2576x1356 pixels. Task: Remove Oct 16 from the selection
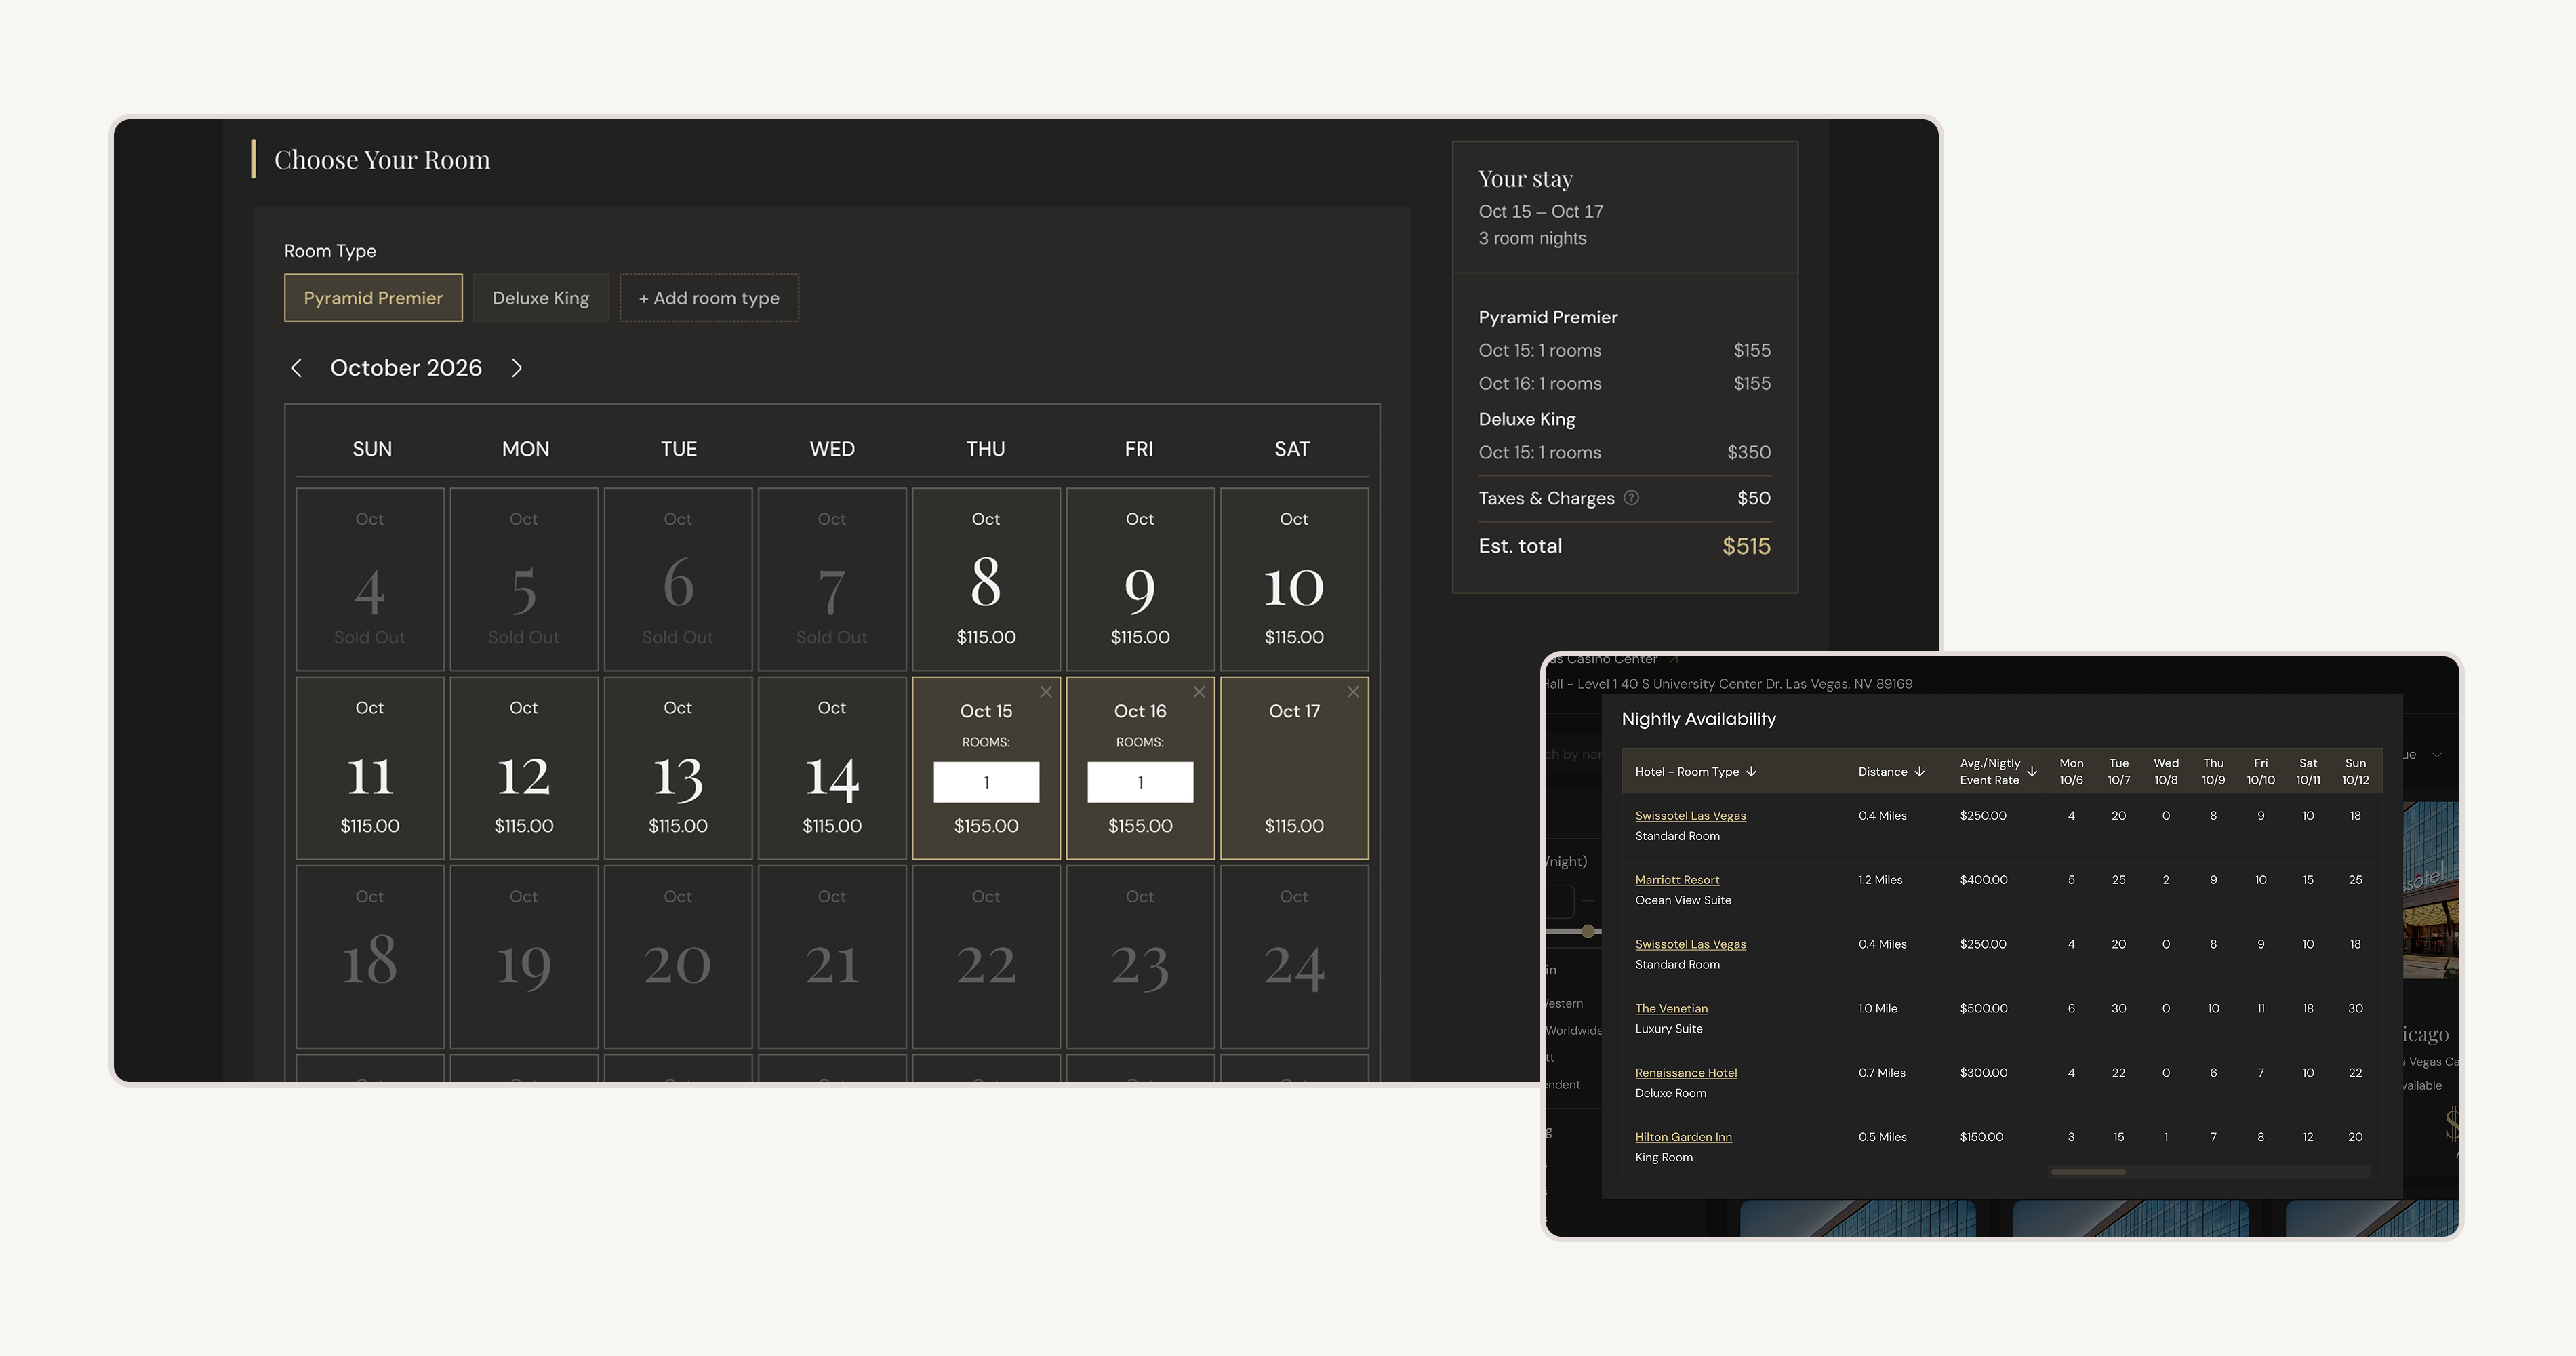coord(1199,692)
